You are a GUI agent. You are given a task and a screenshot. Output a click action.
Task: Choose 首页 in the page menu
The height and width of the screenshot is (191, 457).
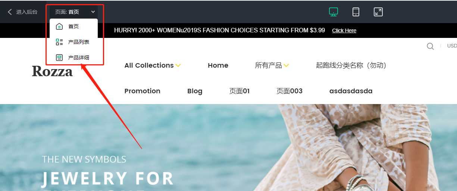pyautogui.click(x=73, y=26)
